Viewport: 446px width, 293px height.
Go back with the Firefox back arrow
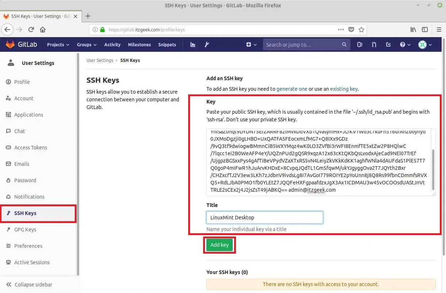tap(7, 30)
